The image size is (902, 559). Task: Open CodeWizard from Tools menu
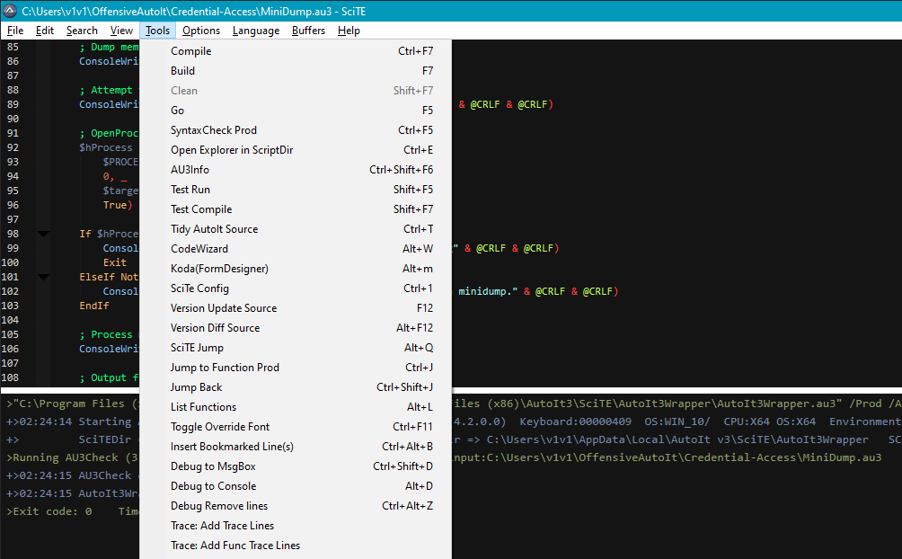point(296,249)
